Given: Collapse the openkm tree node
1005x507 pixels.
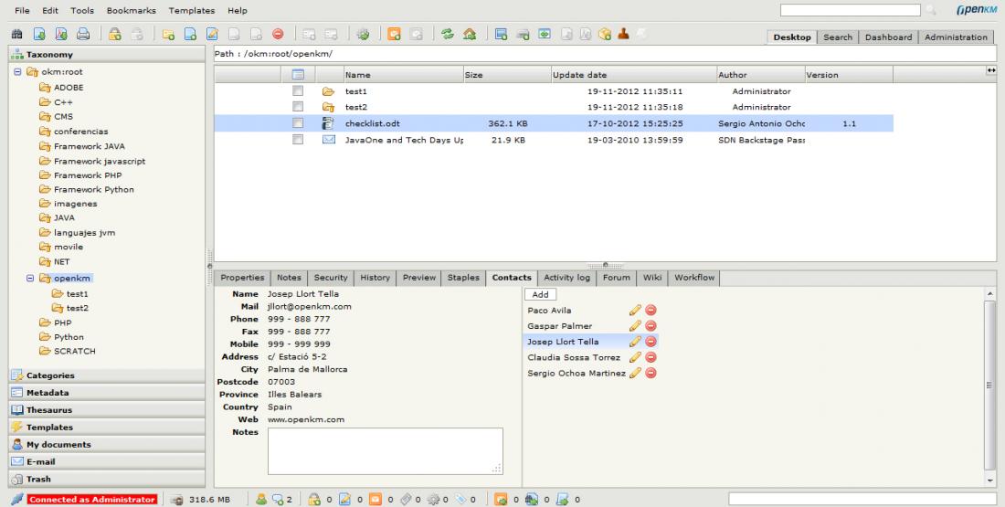Looking at the screenshot, I should coord(30,279).
